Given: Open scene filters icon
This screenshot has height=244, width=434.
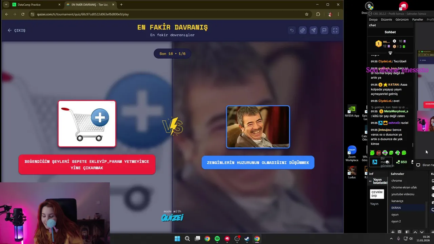Looking at the screenshot, I should coord(407,232).
